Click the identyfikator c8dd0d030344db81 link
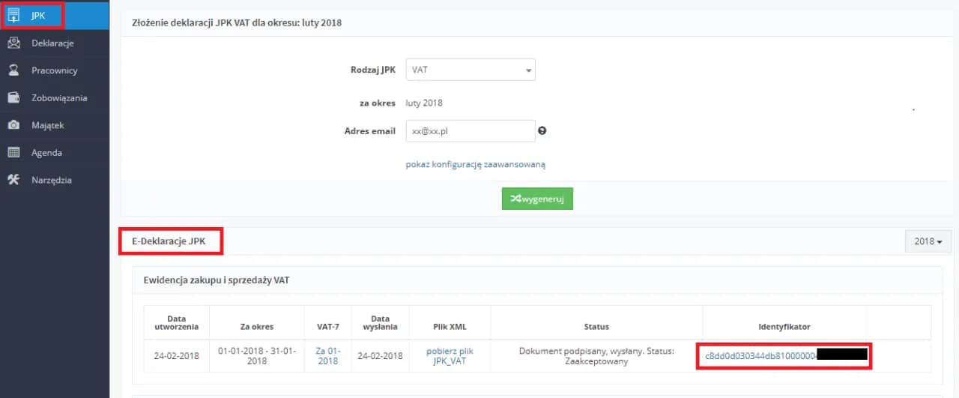This screenshot has height=398, width=959. (760, 356)
